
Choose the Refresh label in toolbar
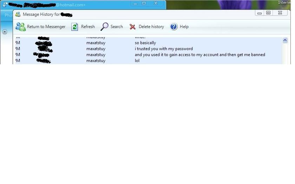[x=88, y=27]
